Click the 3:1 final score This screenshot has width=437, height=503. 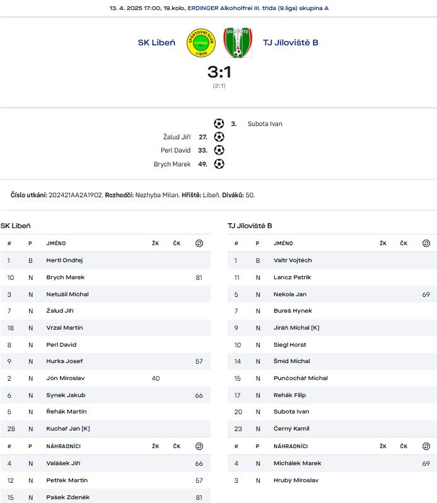(219, 72)
